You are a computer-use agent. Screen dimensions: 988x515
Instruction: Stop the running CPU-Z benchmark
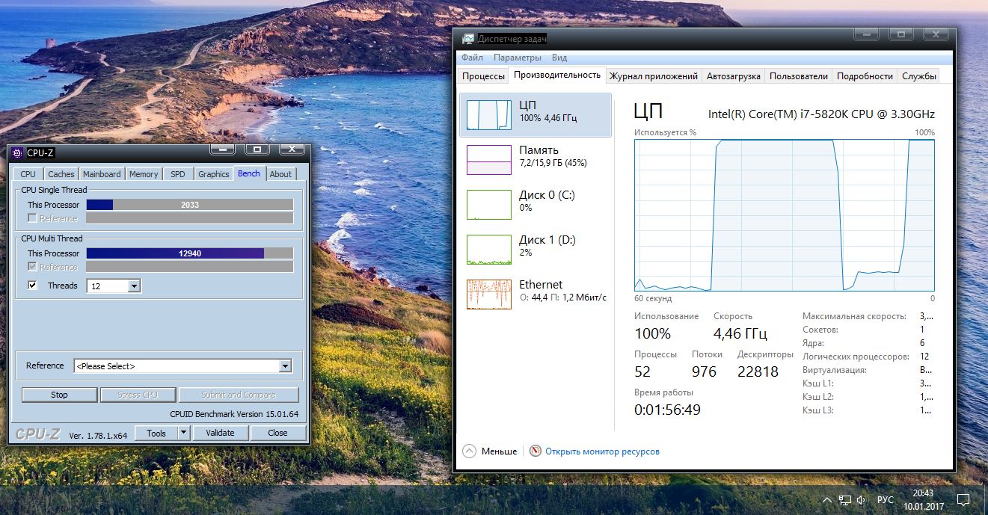tap(60, 395)
